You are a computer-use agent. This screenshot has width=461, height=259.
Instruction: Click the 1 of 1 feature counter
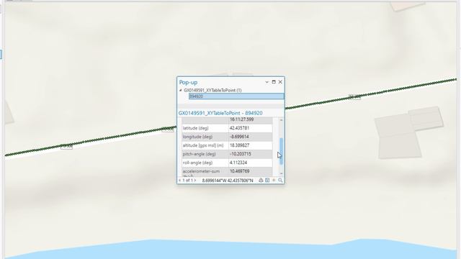coord(187,180)
